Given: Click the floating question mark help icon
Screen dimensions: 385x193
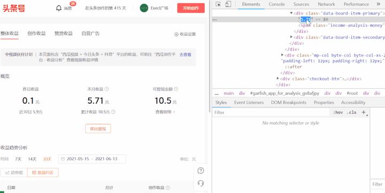Looking at the screenshot, I should point(201,171).
